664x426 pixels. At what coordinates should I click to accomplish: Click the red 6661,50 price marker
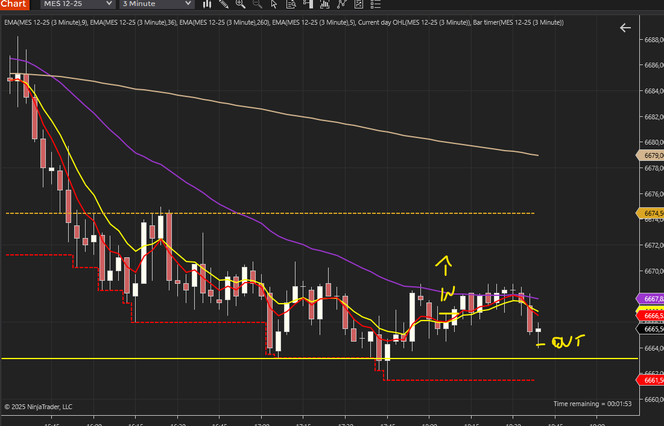click(x=651, y=380)
